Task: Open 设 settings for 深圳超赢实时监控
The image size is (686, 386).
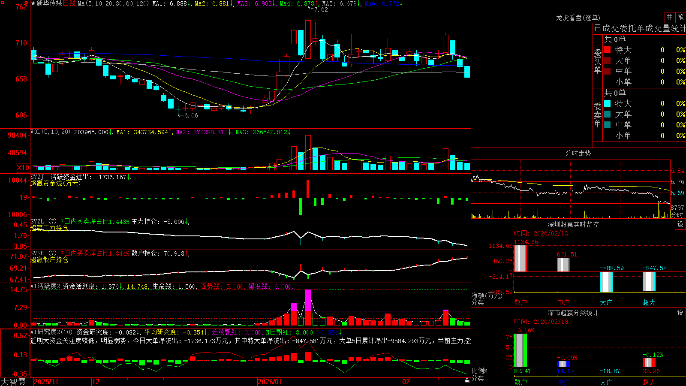Action: [x=680, y=224]
